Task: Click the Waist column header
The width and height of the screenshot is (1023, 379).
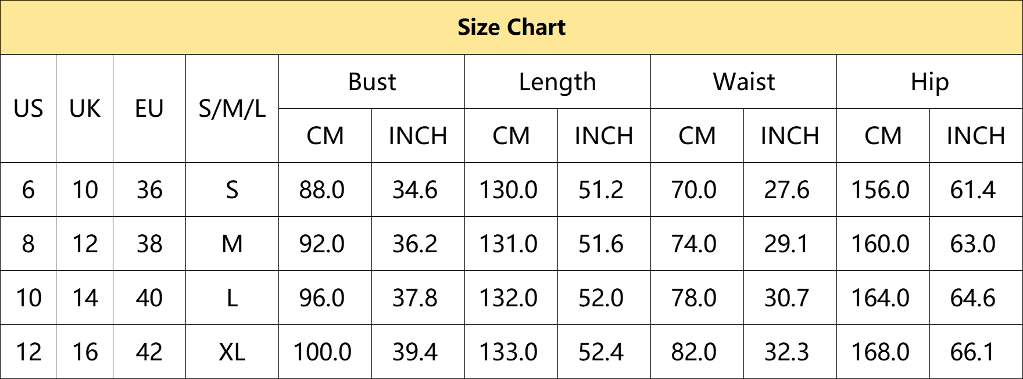Action: (744, 82)
